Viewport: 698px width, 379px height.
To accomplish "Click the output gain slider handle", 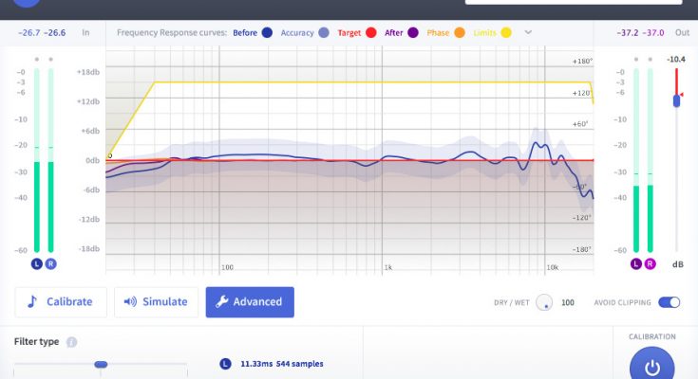I will (x=676, y=99).
